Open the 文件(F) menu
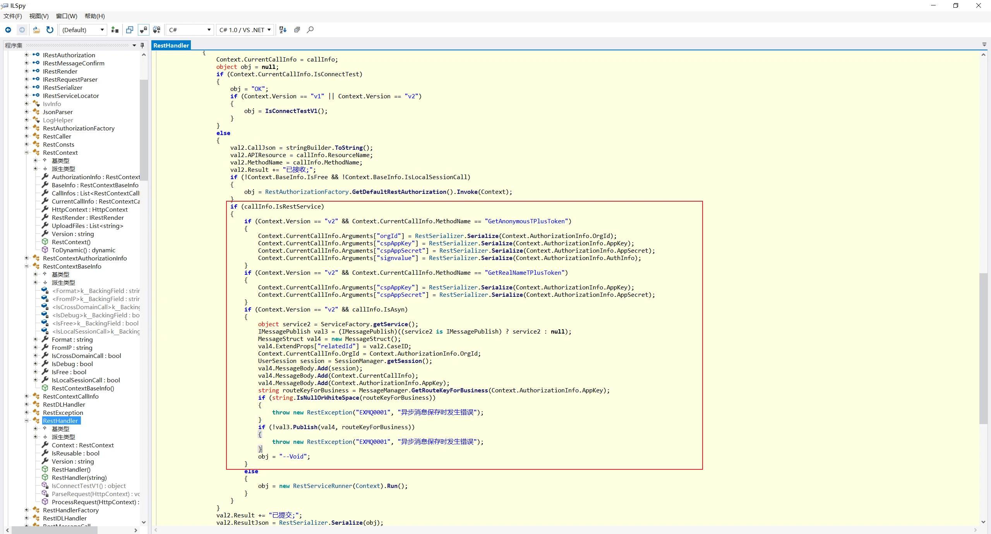The width and height of the screenshot is (991, 534). click(13, 16)
